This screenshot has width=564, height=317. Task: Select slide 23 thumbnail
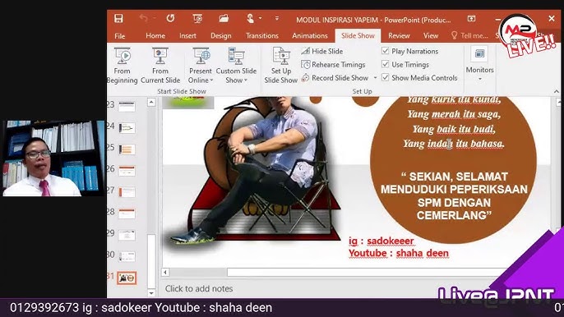pos(127,107)
